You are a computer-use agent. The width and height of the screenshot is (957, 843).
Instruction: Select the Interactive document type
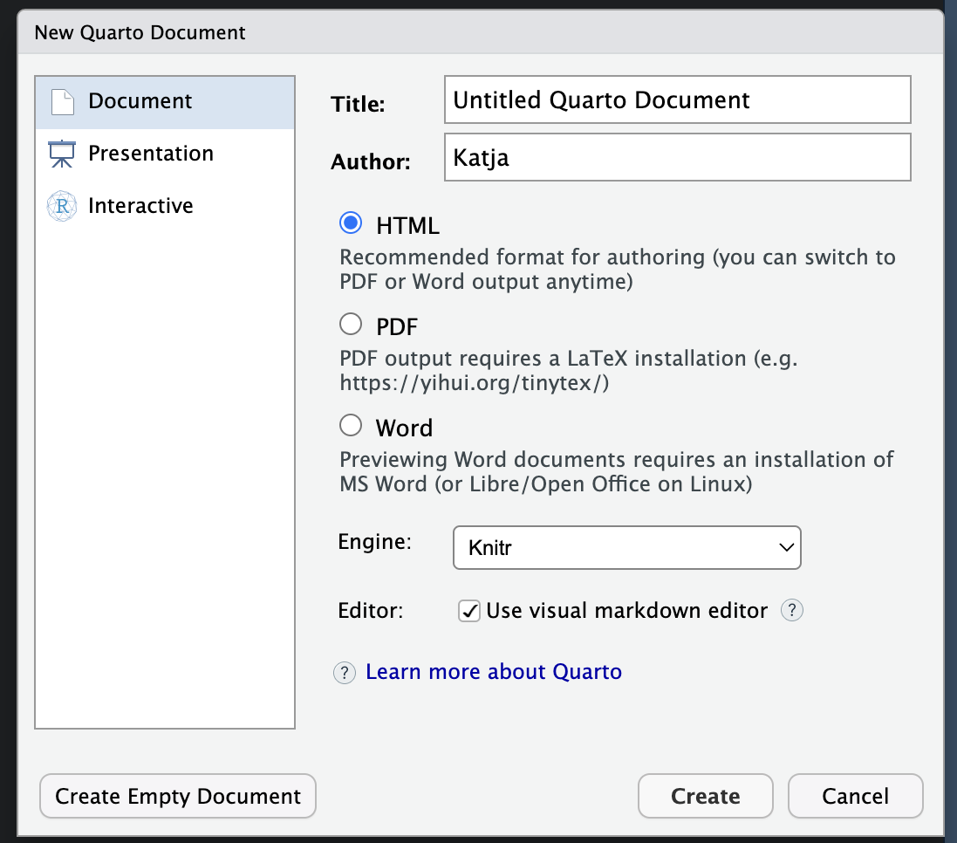click(x=140, y=206)
